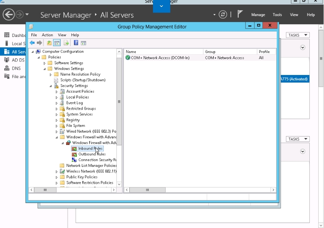Viewport: 324px width, 228px height.
Task: Click the Security Settings node icon
Action: [x=56, y=86]
